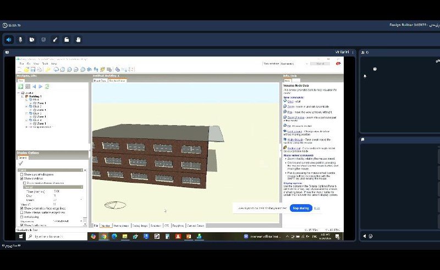Open the Dynamics dropdown in Display Options

coord(81,221)
